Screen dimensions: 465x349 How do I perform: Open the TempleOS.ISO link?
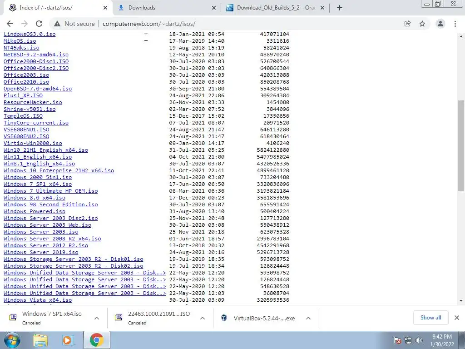point(23,116)
